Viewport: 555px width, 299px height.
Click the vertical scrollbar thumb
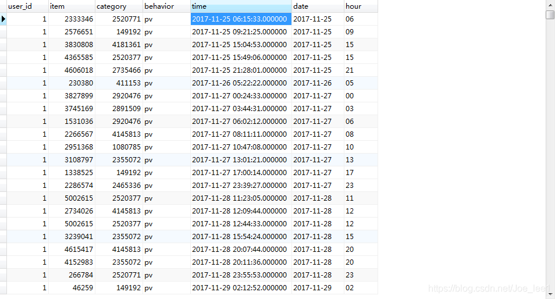coord(550,15)
